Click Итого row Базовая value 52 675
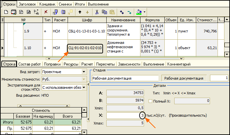 tap(23, 122)
